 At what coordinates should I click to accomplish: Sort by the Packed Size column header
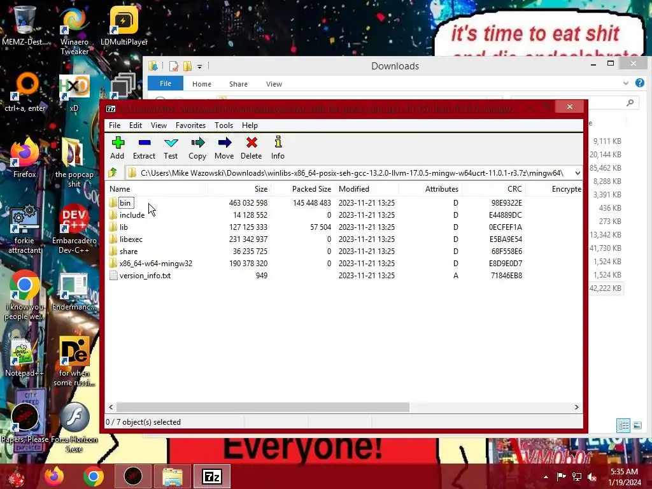click(302, 188)
